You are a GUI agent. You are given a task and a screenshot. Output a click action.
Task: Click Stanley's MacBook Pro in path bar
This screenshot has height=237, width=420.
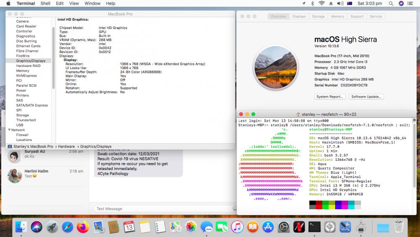[x=33, y=146]
